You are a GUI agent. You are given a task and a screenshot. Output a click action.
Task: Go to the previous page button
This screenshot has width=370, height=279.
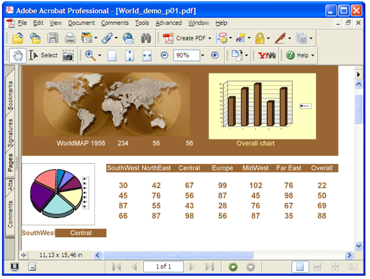point(135,267)
